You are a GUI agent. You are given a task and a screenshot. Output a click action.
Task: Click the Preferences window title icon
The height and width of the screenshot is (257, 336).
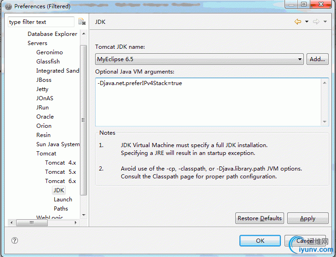tap(8, 6)
